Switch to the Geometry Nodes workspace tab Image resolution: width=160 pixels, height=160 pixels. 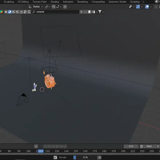tap(117, 2)
